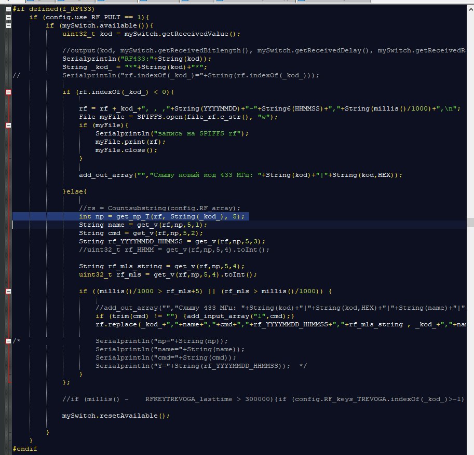Screen dimensions: 474x455
Task: Click the 'add_out_array("","Слышу новый код 433 МГц' line
Action: (x=240, y=175)
